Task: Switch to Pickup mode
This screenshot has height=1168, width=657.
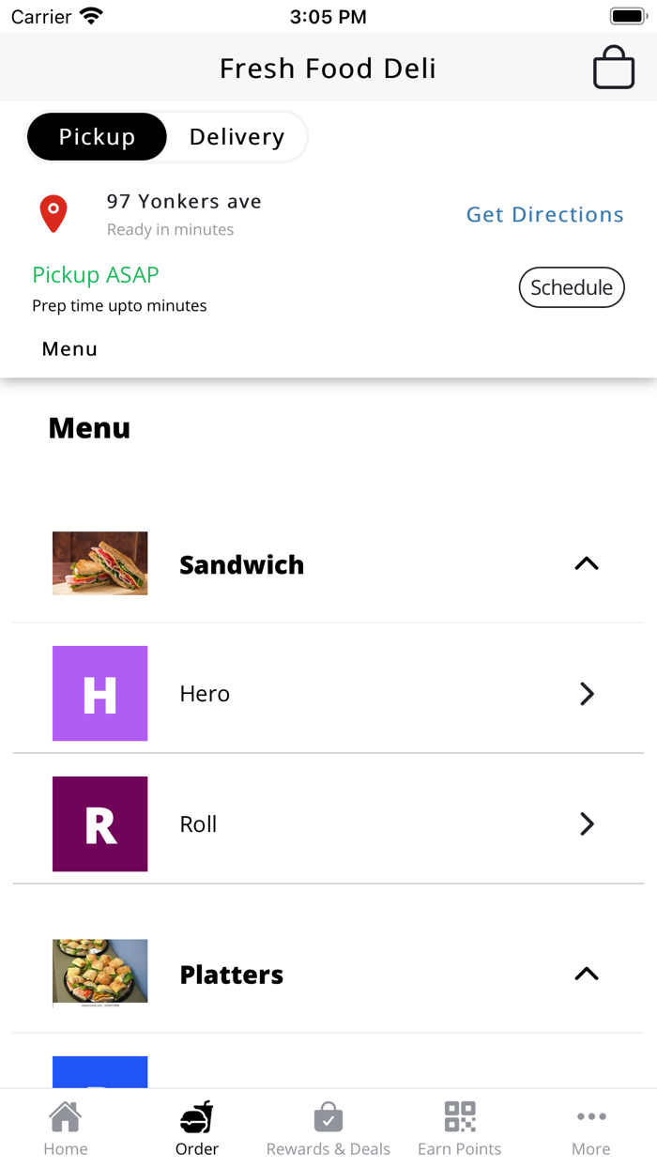Action: point(97,136)
